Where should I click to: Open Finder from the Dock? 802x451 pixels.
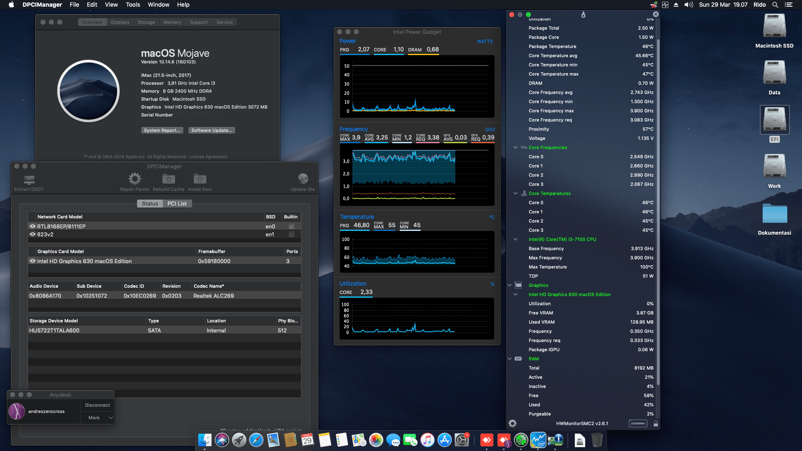(x=205, y=440)
